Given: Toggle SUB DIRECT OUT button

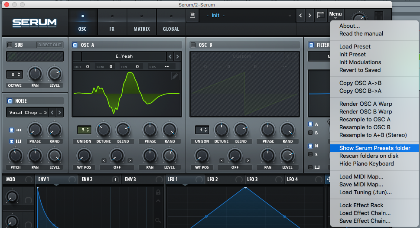Looking at the screenshot, I should click(49, 45).
